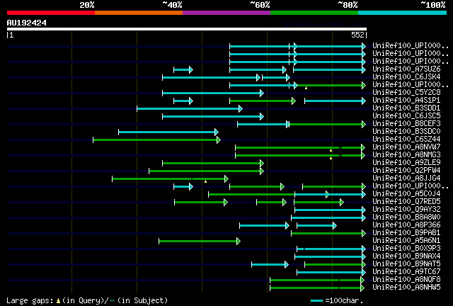The image size is (453, 306).
Task: Click the yellow query-gap symbol in the legend
Action: (58, 301)
